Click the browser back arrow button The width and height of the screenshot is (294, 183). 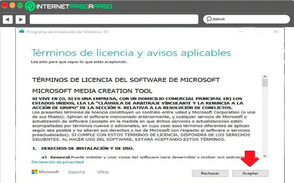coord(7,19)
